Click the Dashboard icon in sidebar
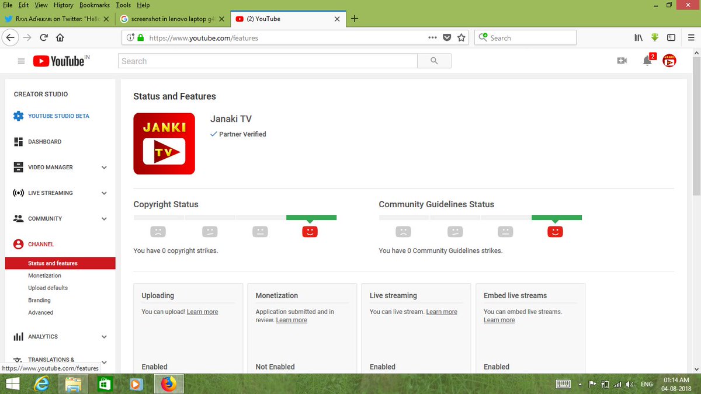 (x=18, y=142)
